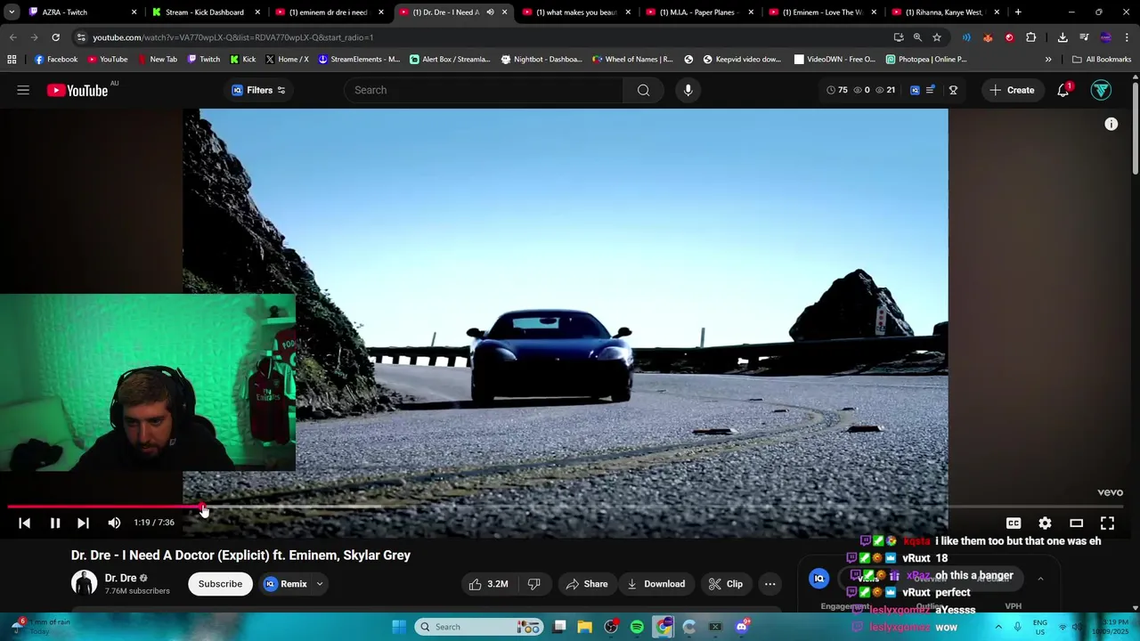The image size is (1140, 641).
Task: Collapse the vidIQ panel chevron
Action: click(1040, 579)
